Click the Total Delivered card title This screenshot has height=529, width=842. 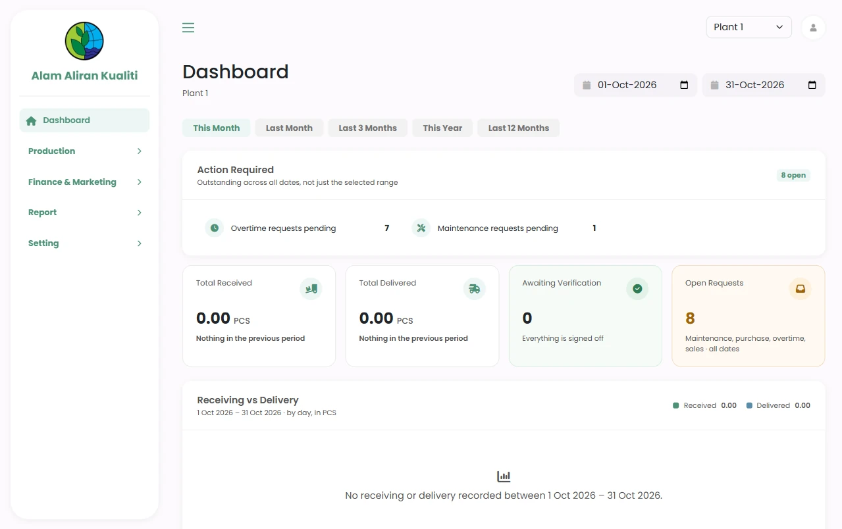pos(388,283)
